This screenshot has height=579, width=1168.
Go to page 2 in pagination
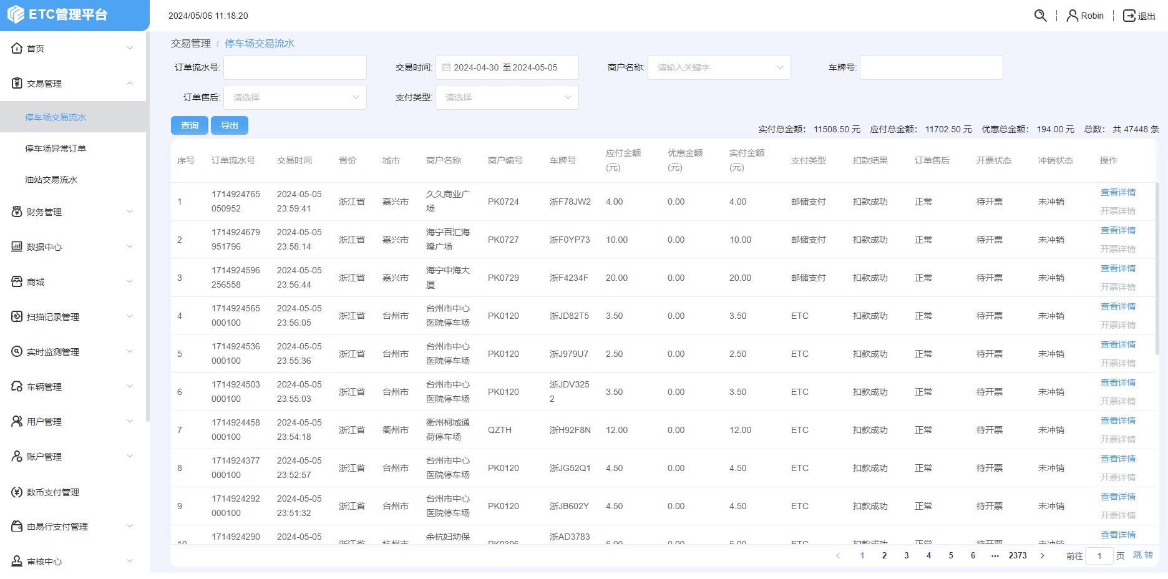tap(884, 555)
